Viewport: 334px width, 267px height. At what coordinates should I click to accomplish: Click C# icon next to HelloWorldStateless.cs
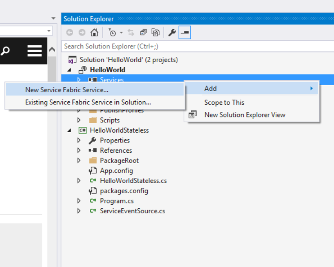93,181
